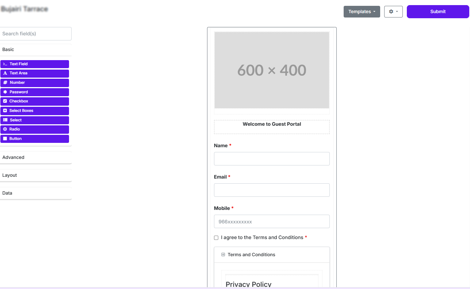
Task: Open the Layout components section
Action: [9, 175]
